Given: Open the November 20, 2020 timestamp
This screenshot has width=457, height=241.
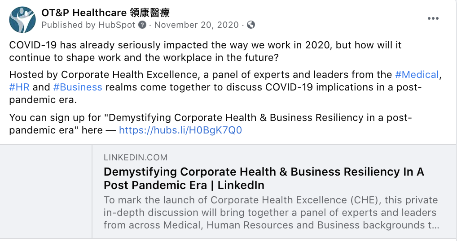Looking at the screenshot, I should [x=197, y=25].
